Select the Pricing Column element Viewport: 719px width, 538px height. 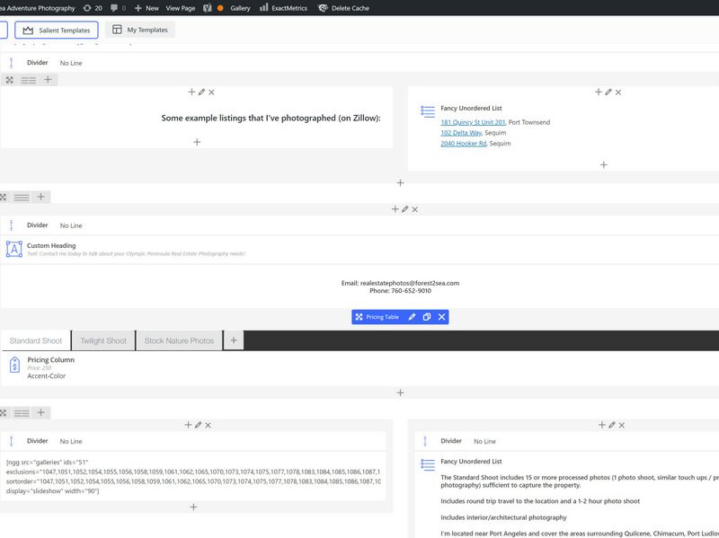(50, 360)
